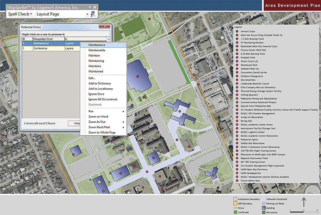The height and width of the screenshot is (215, 321).
Task: Click the ADP Boundary legend symbol
Action: (235, 204)
